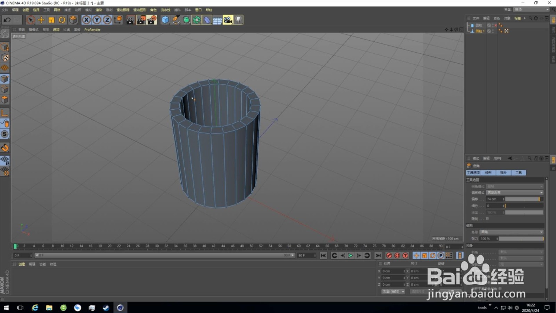Select the Live Selection tool
Screen dimensions: 556x313
coord(31,20)
